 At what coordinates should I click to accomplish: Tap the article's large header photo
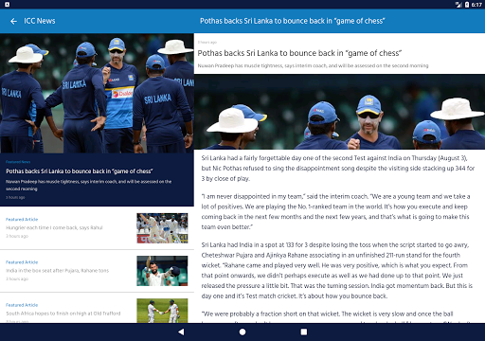339,112
